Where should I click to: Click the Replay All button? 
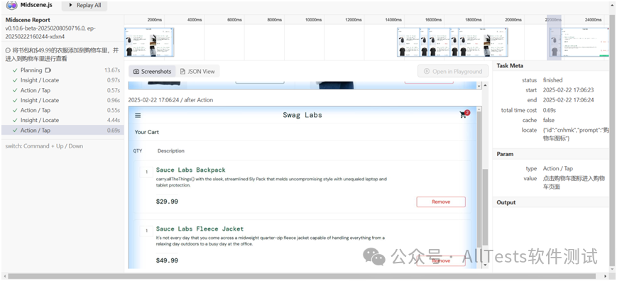84,5
